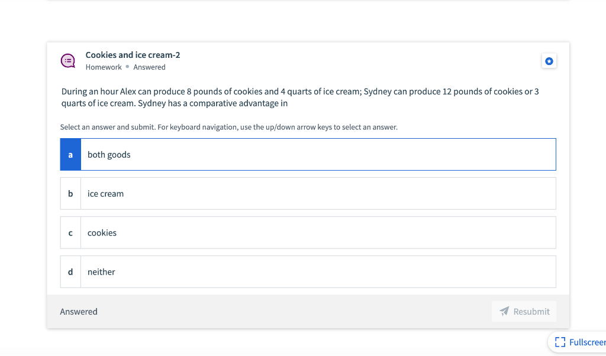Click the "Cookies and ice cream-2" title

pos(133,55)
